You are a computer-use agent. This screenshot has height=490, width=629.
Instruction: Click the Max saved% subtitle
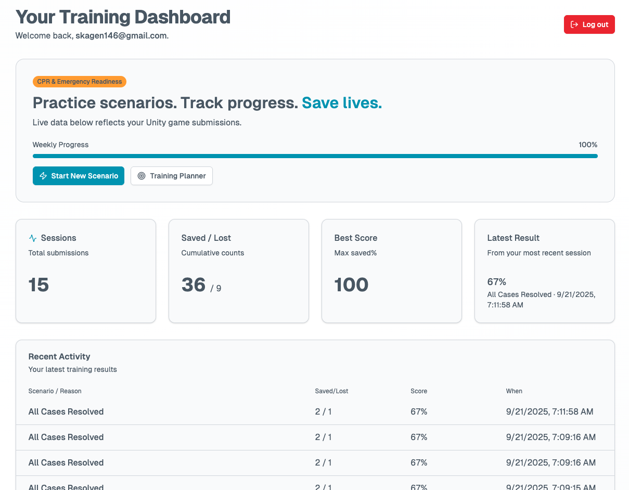point(355,253)
